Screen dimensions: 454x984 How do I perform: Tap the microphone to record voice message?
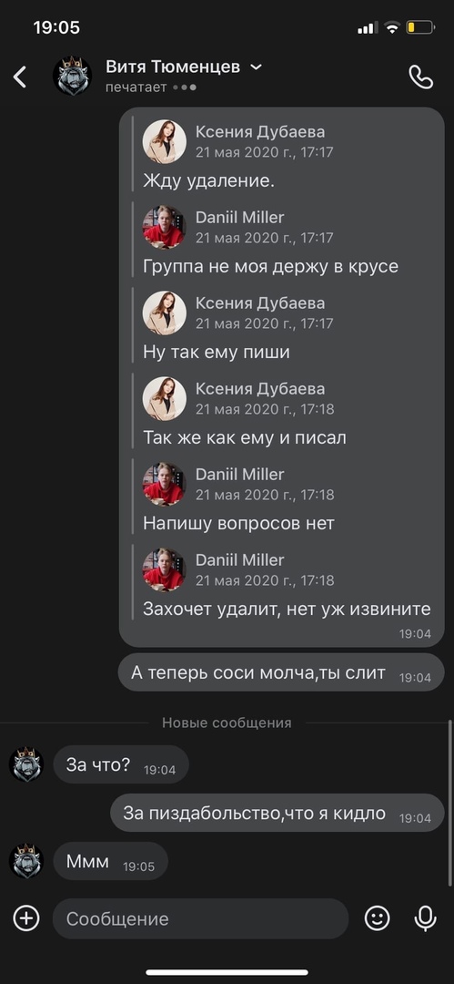[x=425, y=918]
